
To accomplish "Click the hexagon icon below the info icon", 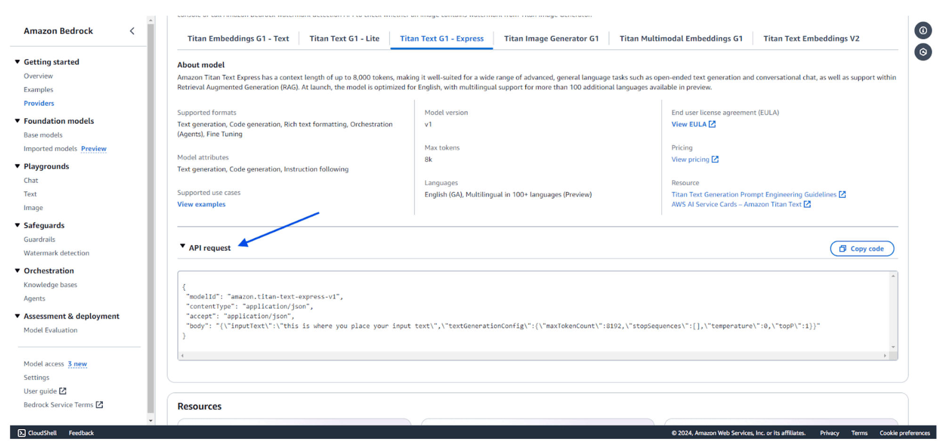I will [x=923, y=52].
